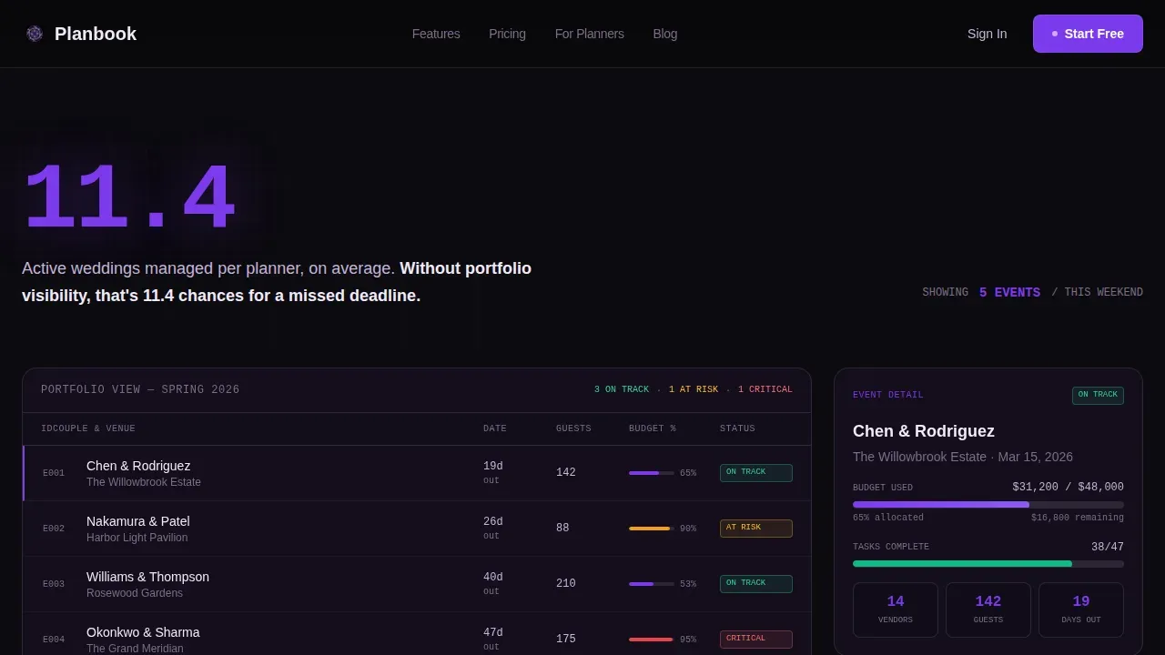Click the 142 Guests stat card

point(988,610)
